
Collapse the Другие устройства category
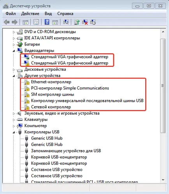(14, 76)
